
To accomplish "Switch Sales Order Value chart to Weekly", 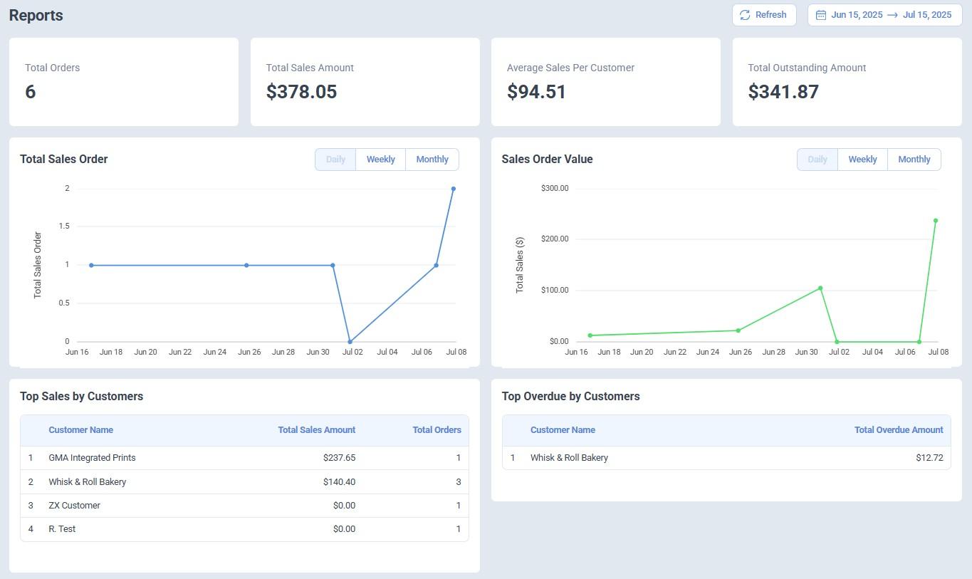I will (x=862, y=160).
